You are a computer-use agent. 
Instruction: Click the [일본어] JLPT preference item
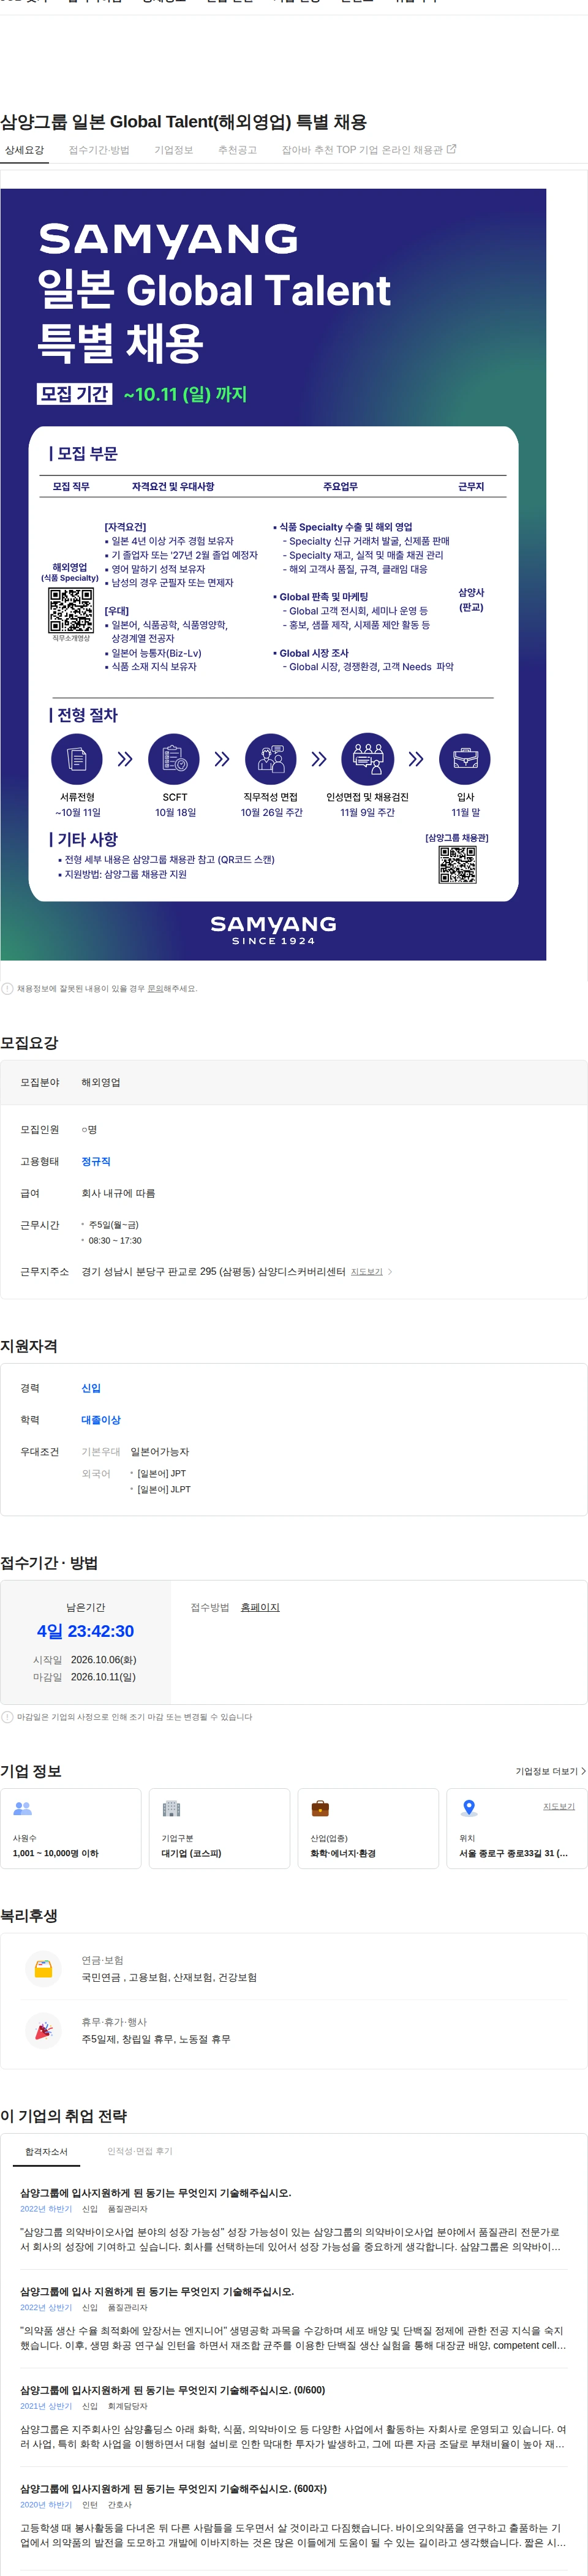tap(163, 1489)
